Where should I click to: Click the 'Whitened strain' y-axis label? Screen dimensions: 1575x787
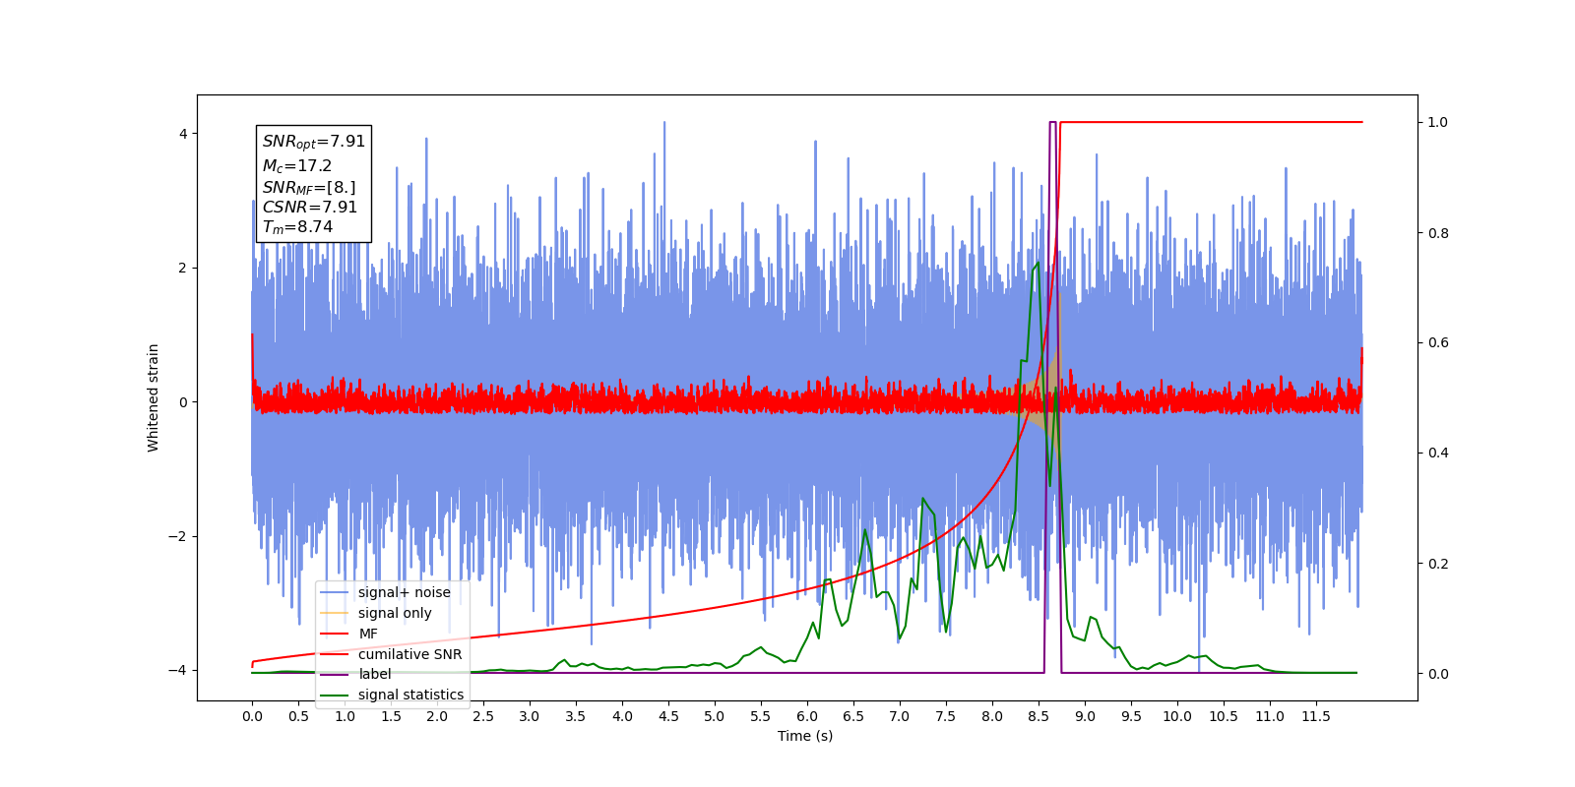154,397
